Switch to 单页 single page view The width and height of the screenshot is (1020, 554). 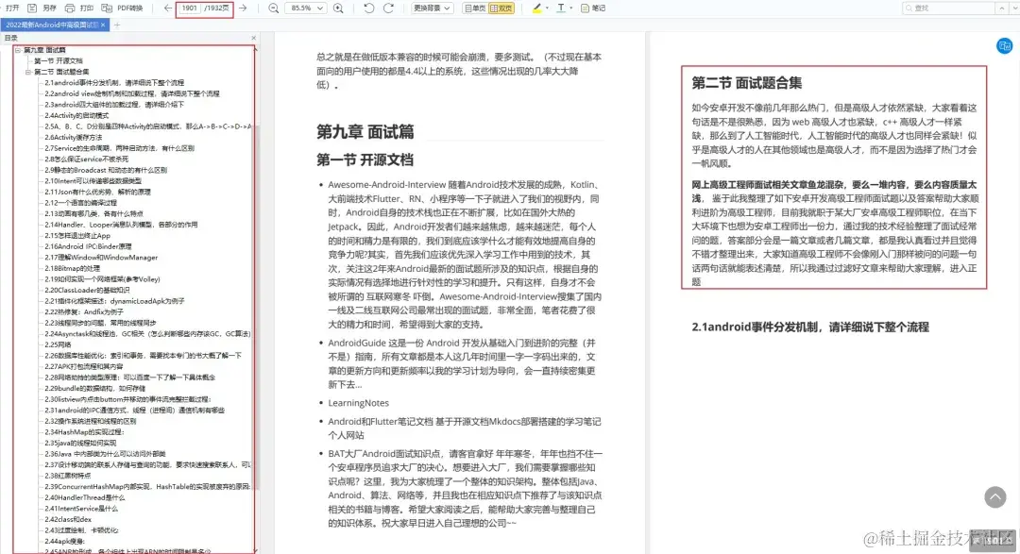(474, 9)
